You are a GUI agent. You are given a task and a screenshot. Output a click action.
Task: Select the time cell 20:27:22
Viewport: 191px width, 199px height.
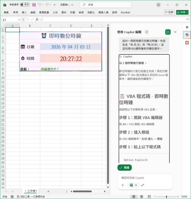pos(71,58)
